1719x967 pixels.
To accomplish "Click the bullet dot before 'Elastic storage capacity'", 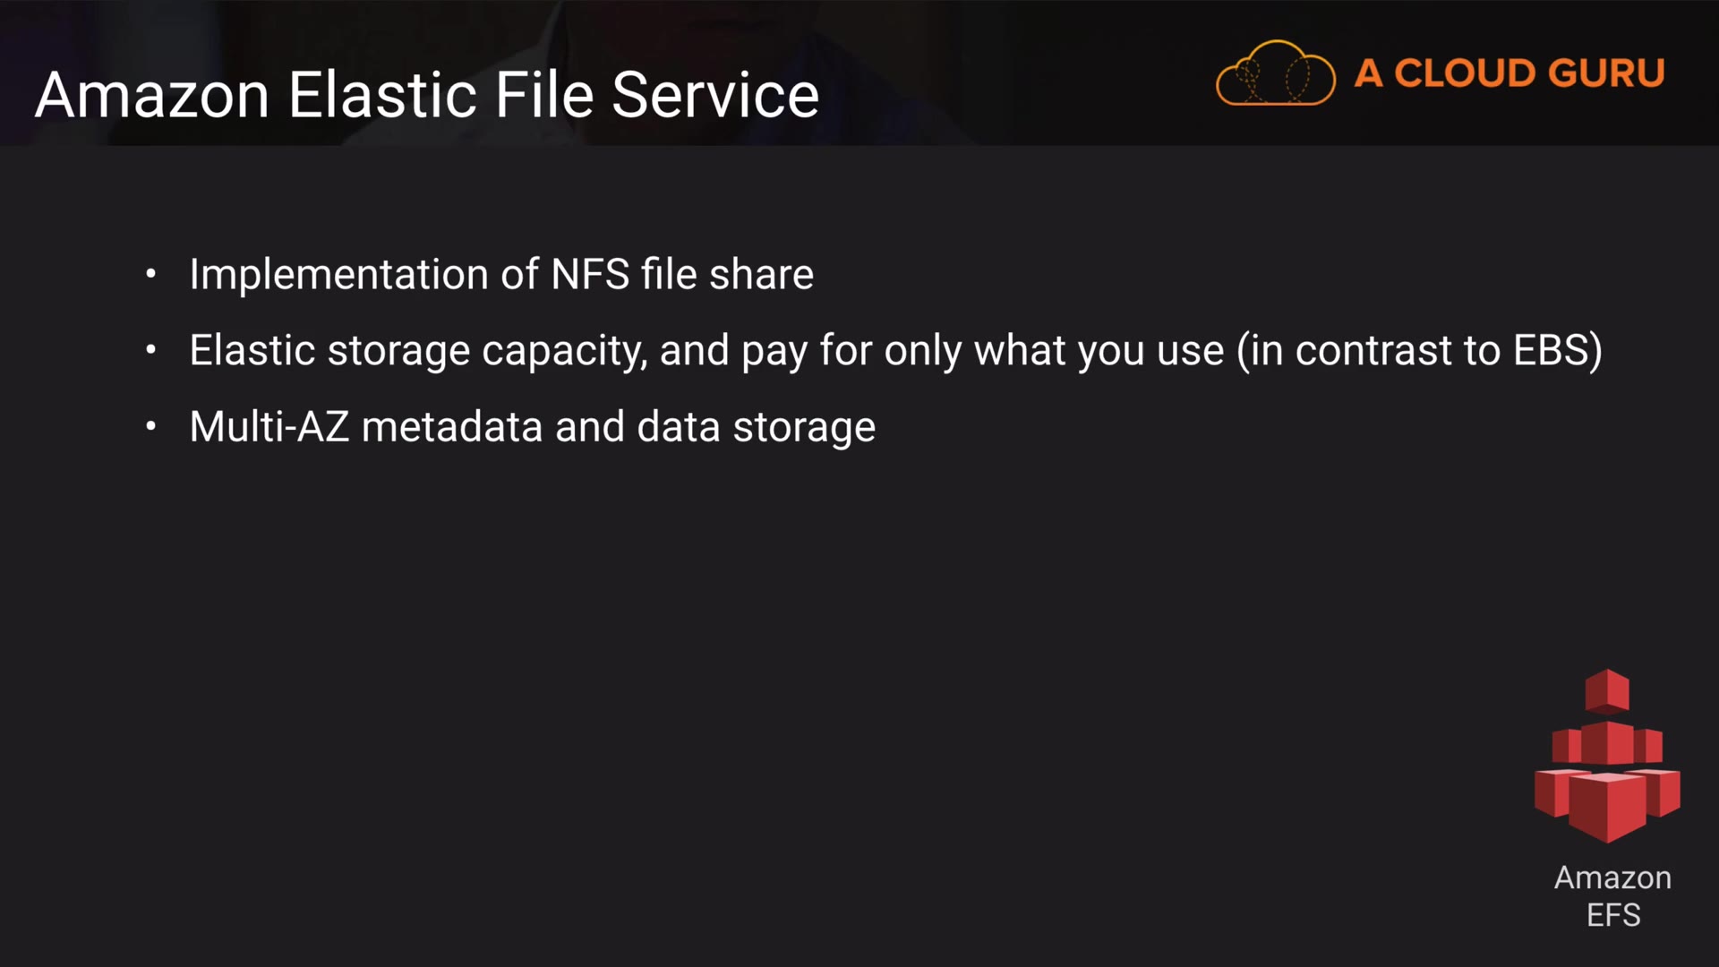I will tap(151, 350).
